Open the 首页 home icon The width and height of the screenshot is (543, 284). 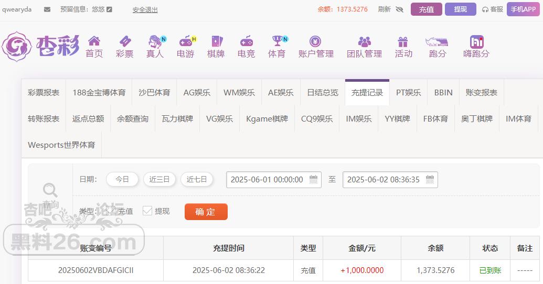pyautogui.click(x=94, y=41)
